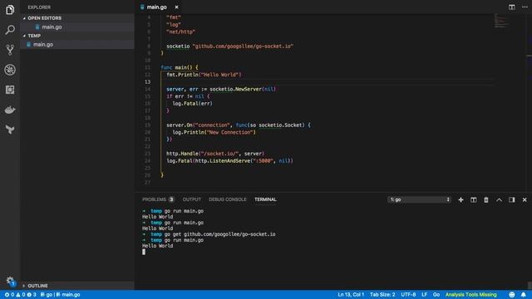Click line number 13 in the gutter
532x299 pixels.
pos(148,81)
